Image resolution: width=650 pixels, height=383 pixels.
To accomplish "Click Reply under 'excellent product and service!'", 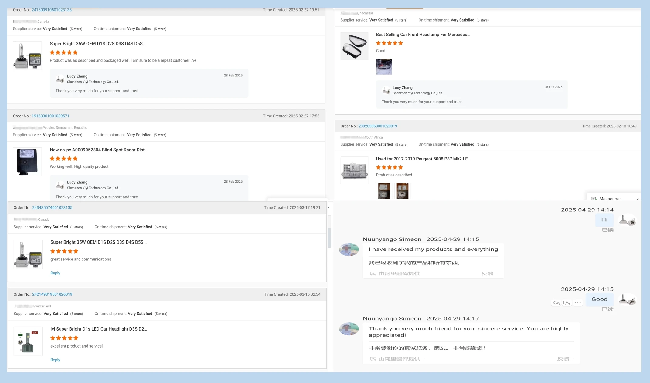I will coord(55,360).
